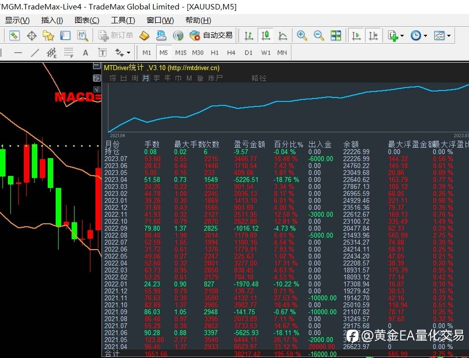
Task: Open the periods clock dropdown
Action: coord(418,36)
